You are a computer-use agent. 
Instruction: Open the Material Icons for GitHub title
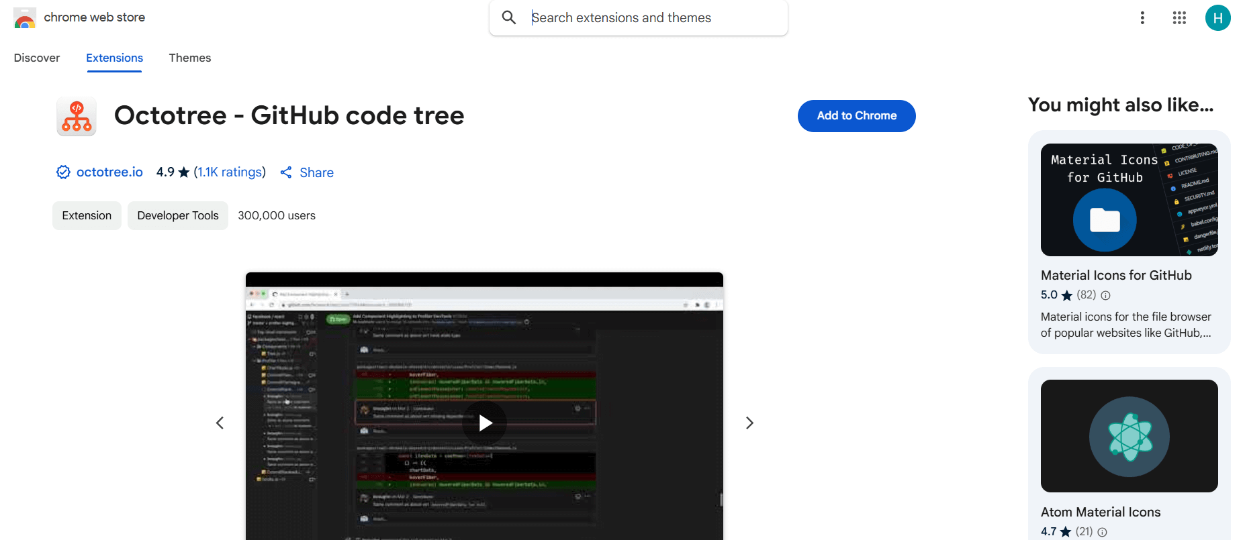1116,275
